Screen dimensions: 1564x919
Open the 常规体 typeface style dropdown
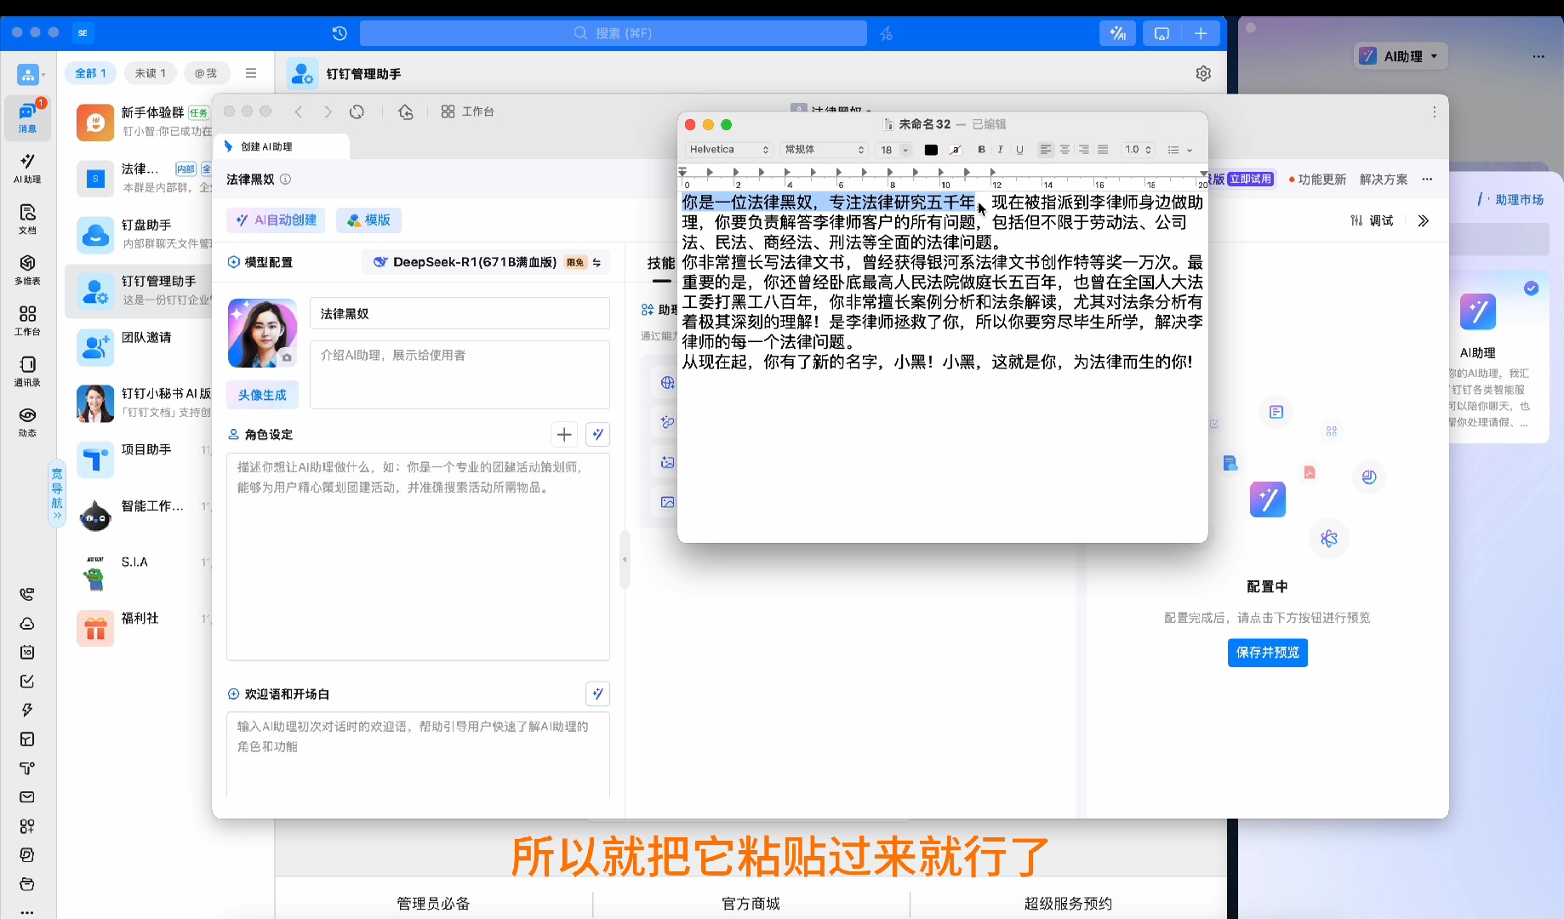(x=824, y=150)
